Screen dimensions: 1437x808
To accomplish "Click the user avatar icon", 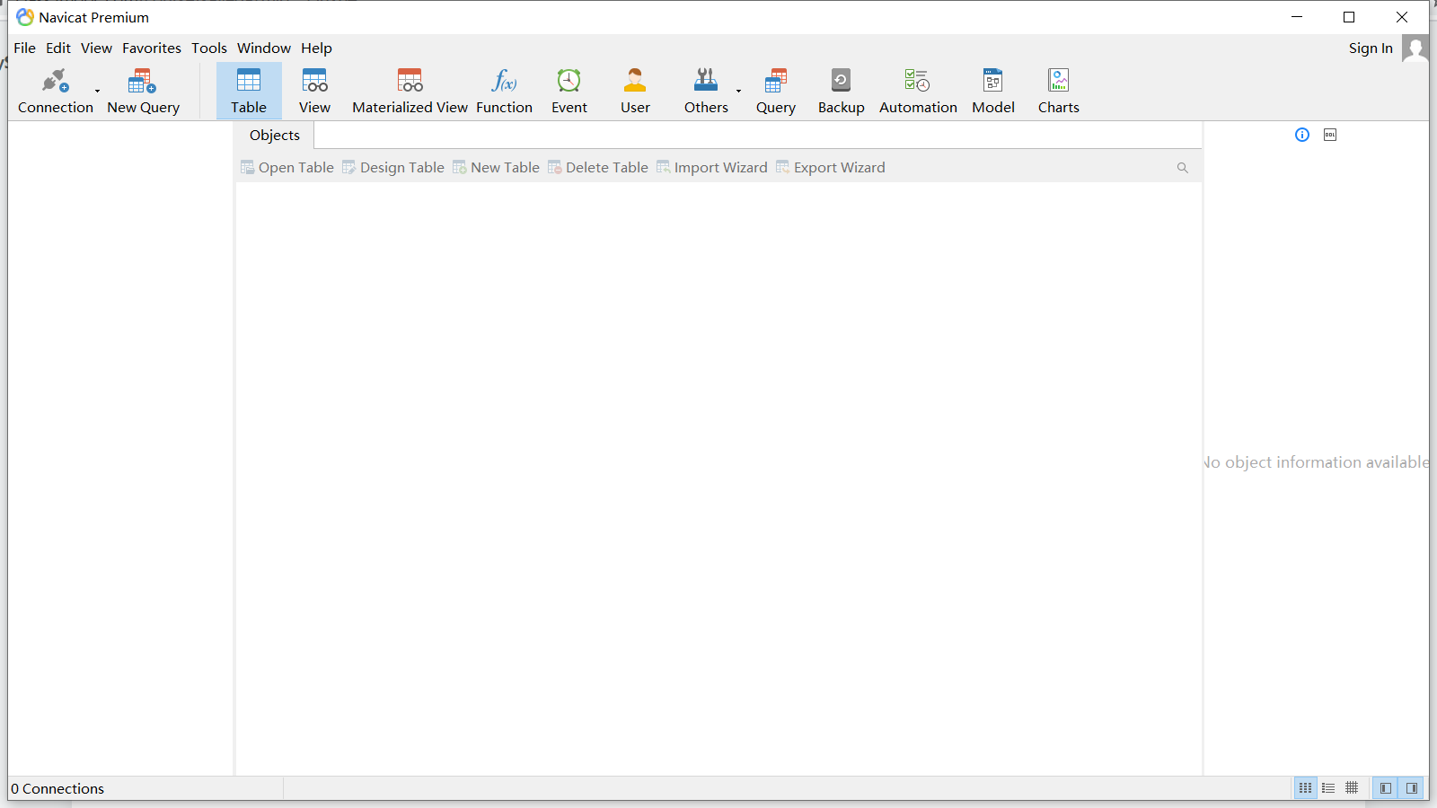I will coord(1415,48).
